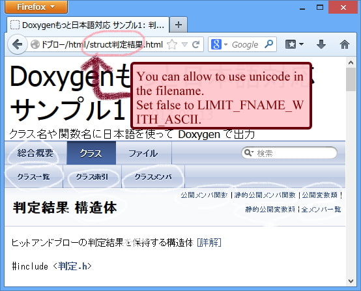Open the クラス一覧 sub-tab

[x=34, y=176]
